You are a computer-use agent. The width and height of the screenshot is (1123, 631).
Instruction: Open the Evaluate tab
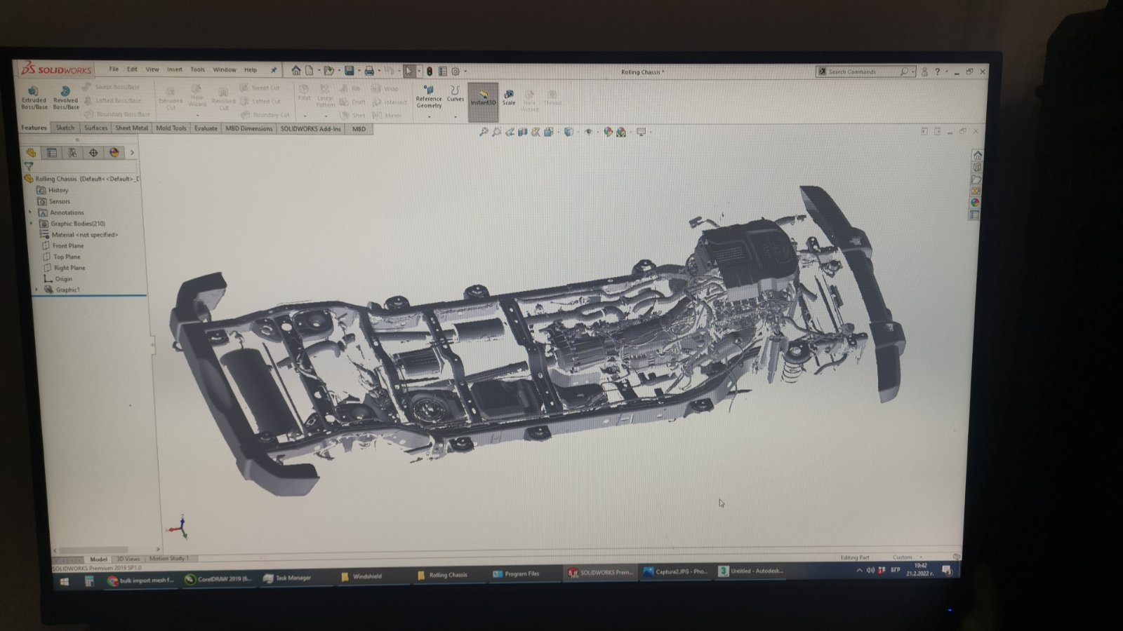tap(206, 128)
